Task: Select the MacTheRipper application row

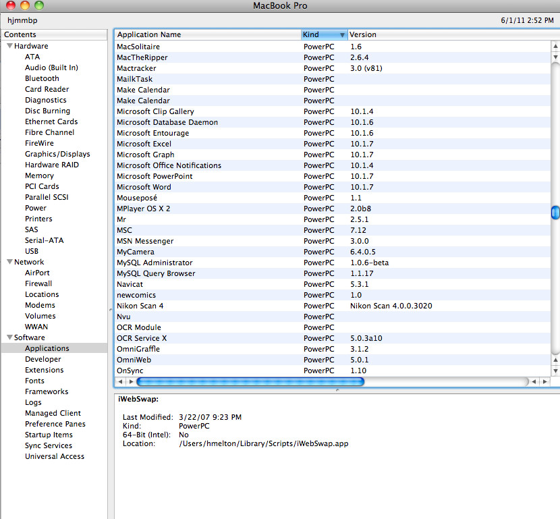Action: 333,57
